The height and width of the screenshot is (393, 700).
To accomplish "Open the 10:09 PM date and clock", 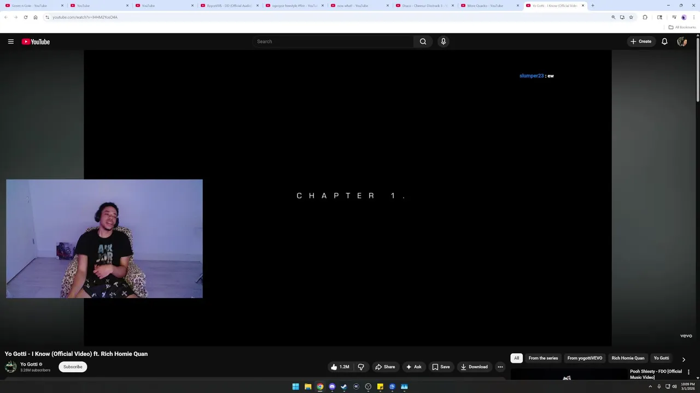I will coord(687,386).
